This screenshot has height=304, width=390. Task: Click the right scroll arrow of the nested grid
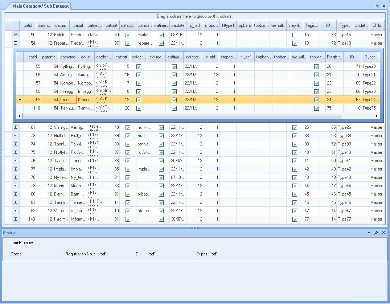(377, 116)
